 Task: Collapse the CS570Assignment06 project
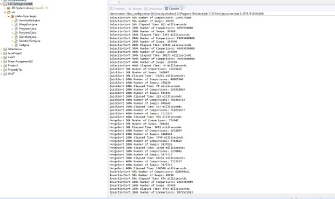[x=1, y=4]
